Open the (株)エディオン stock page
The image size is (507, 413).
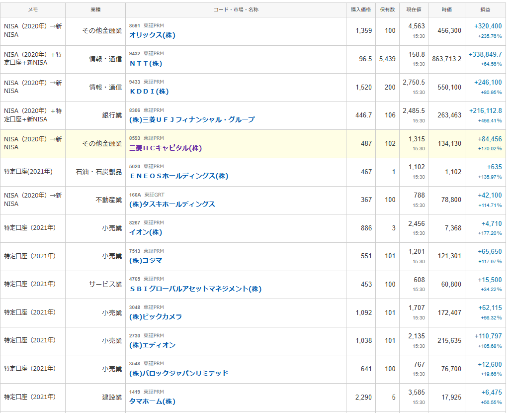click(x=152, y=345)
